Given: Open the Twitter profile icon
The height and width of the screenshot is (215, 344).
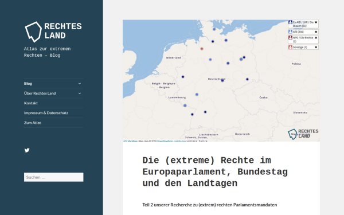Looking at the screenshot, I should click(x=27, y=150).
